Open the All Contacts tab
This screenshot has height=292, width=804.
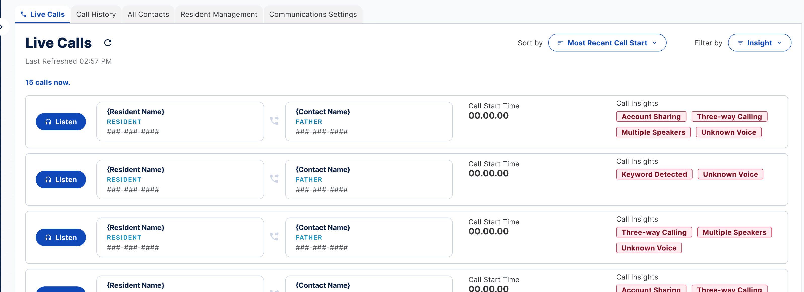click(148, 14)
